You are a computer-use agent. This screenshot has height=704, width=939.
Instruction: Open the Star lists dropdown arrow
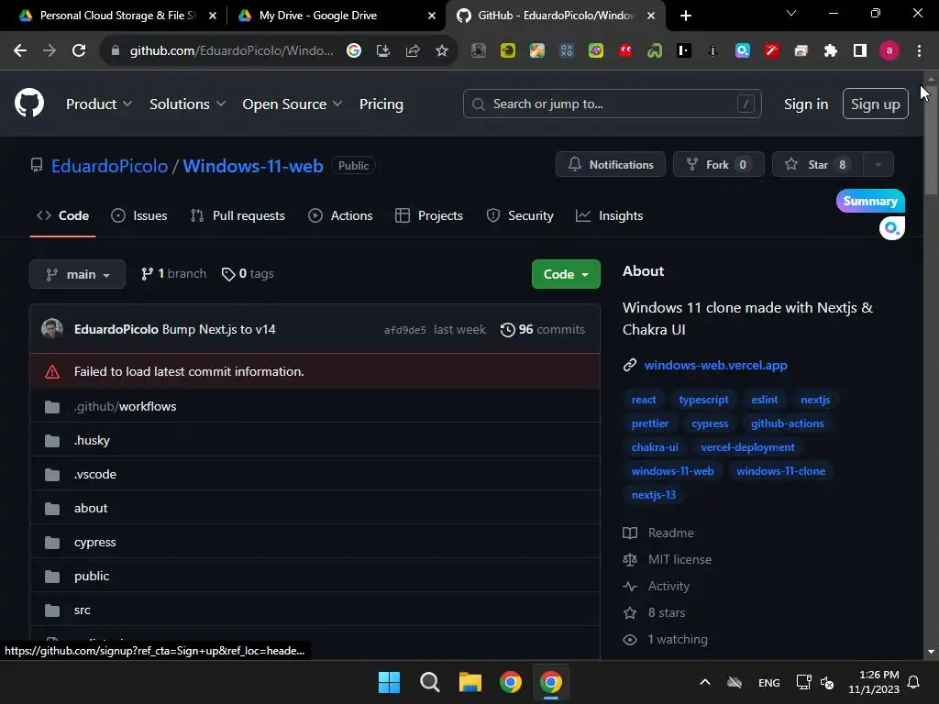coord(878,165)
